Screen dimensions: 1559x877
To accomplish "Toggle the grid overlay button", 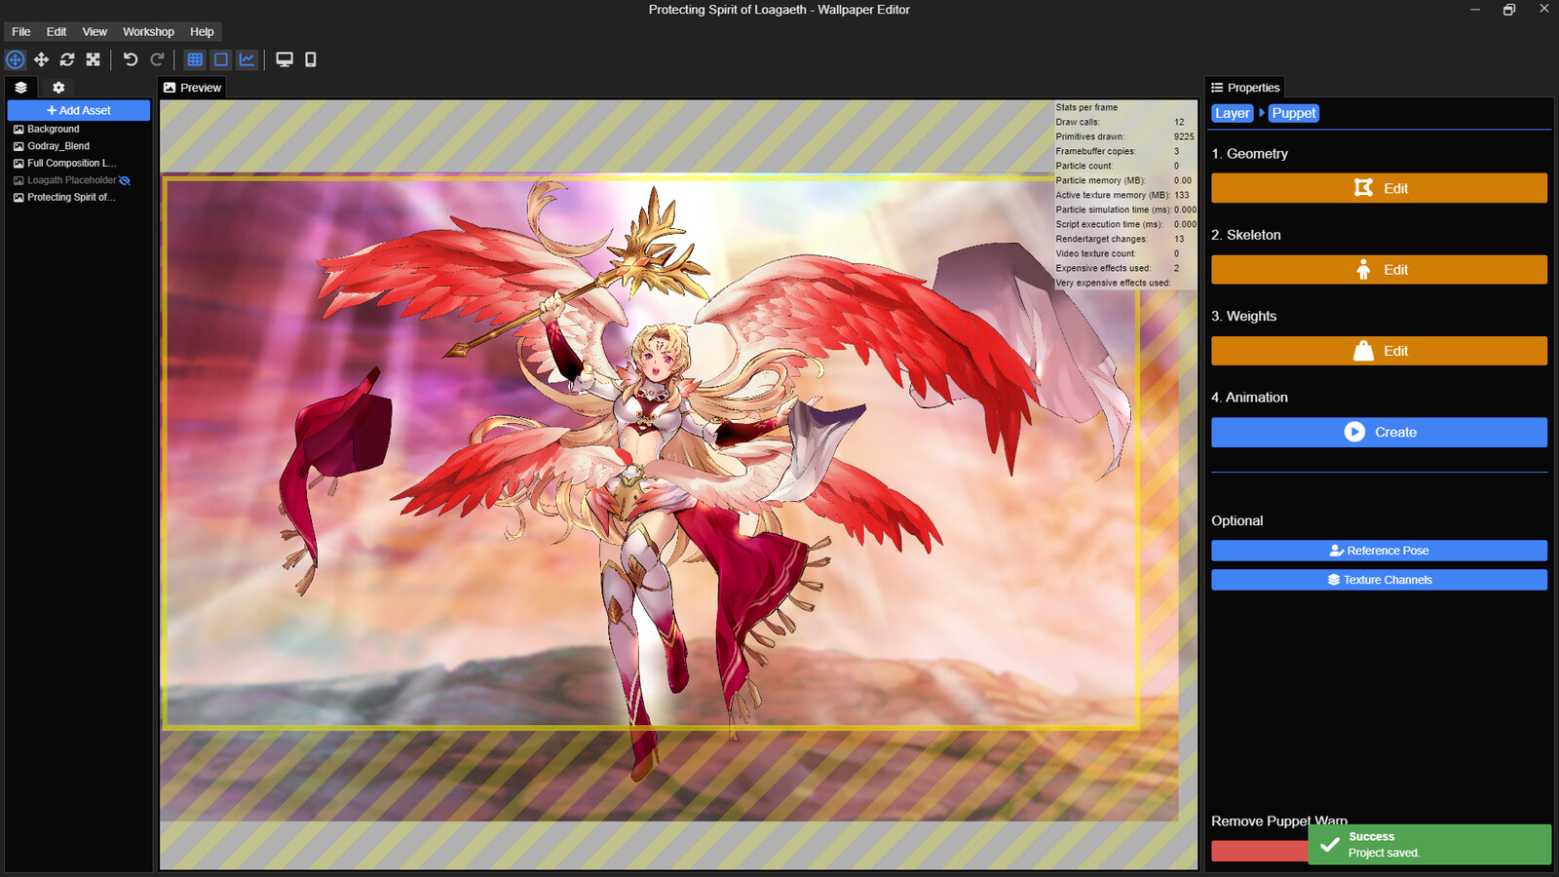I will click(x=195, y=59).
